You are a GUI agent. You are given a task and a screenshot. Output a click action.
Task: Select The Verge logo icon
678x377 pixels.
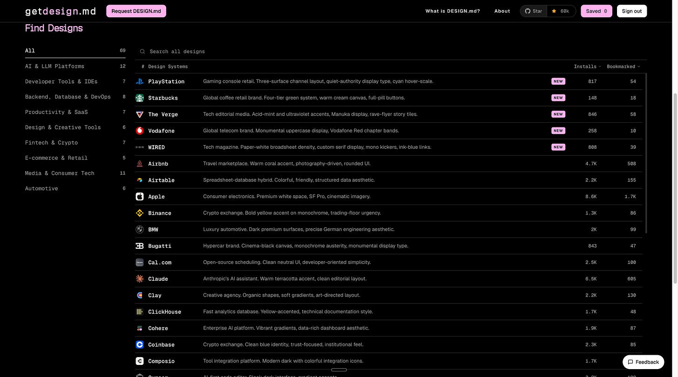pos(140,114)
